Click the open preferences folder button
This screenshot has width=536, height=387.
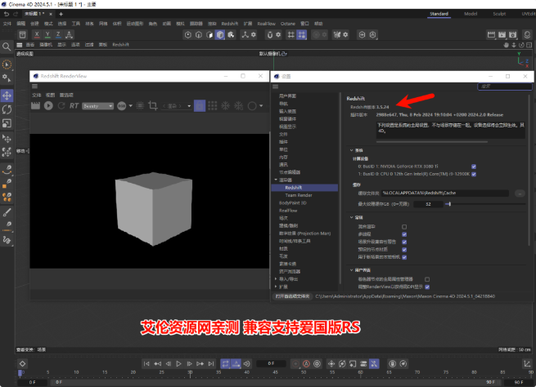[292, 296]
